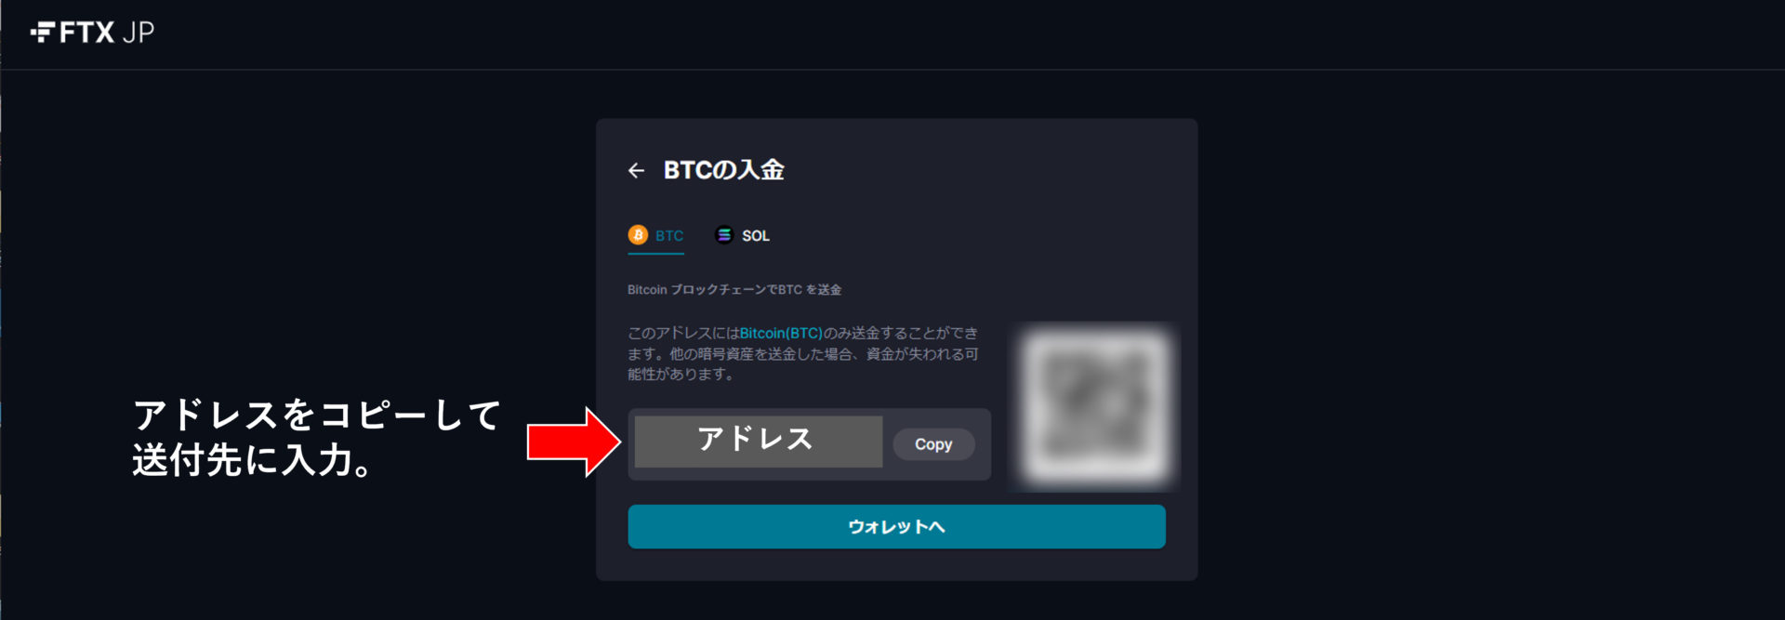Viewport: 1785px width, 620px height.
Task: Go back using the left arrow icon
Action: pyautogui.click(x=636, y=170)
